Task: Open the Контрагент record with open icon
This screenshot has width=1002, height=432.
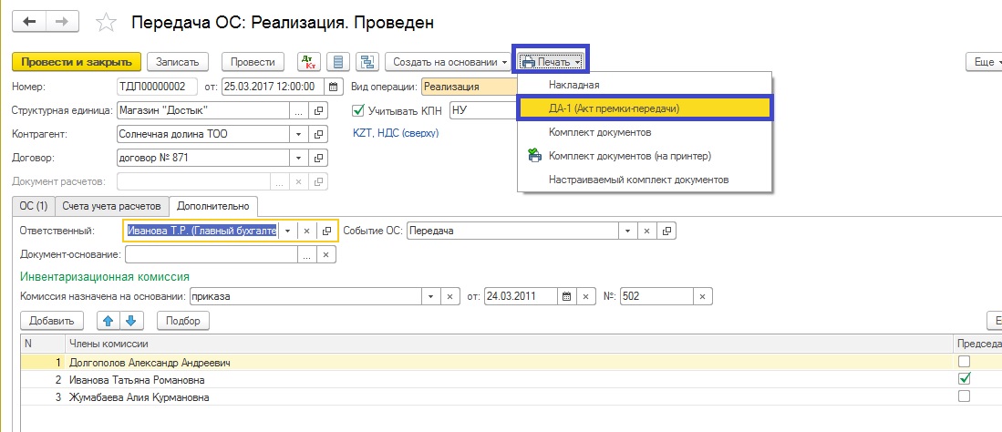Action: 318,134
